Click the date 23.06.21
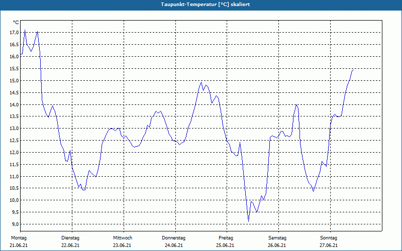The height and width of the screenshot is (251, 402). pyautogui.click(x=122, y=245)
